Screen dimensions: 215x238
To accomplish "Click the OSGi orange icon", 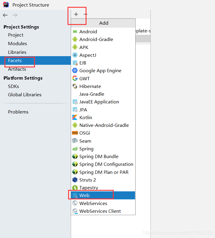I will point(75,133).
